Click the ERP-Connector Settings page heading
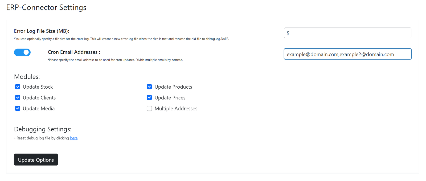The image size is (426, 181). [46, 7]
